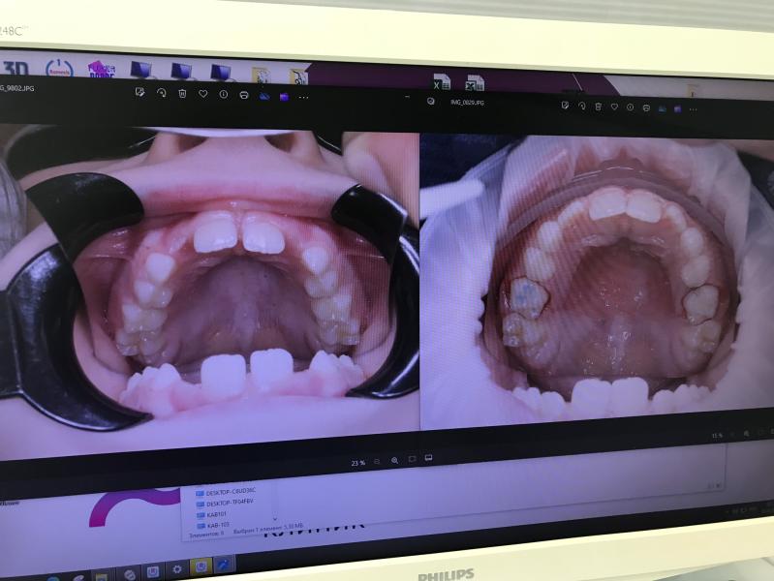
Task: Click the 'Выбран 1 элемент' status text
Action: point(257,530)
